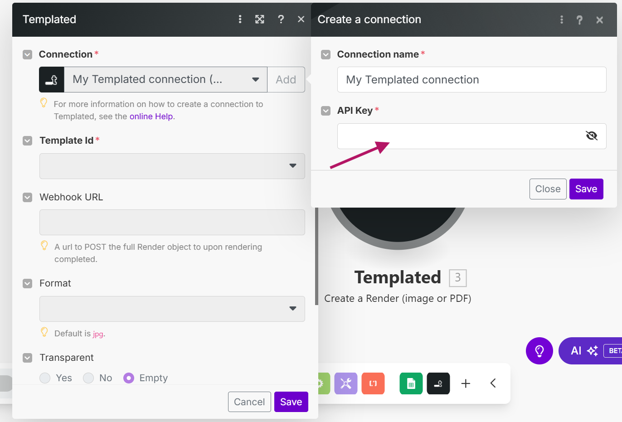Add a favorite via the plus icon

click(x=466, y=383)
